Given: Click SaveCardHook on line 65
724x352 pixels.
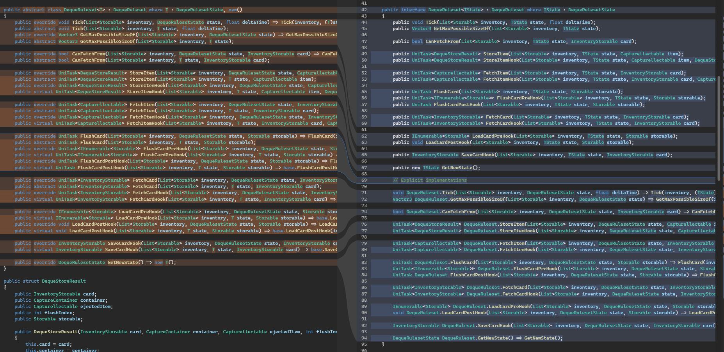Looking at the screenshot, I should [x=478, y=155].
